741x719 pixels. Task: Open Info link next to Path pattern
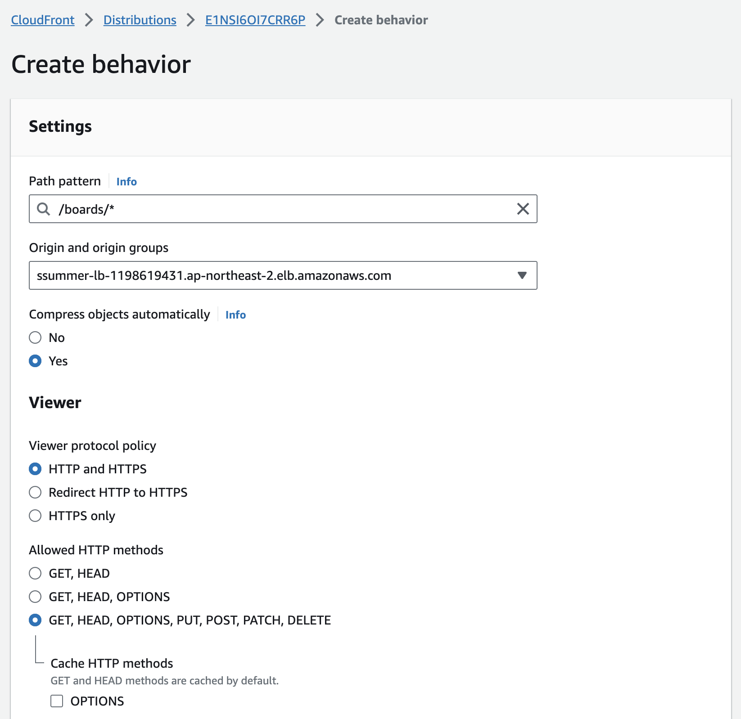coord(127,181)
